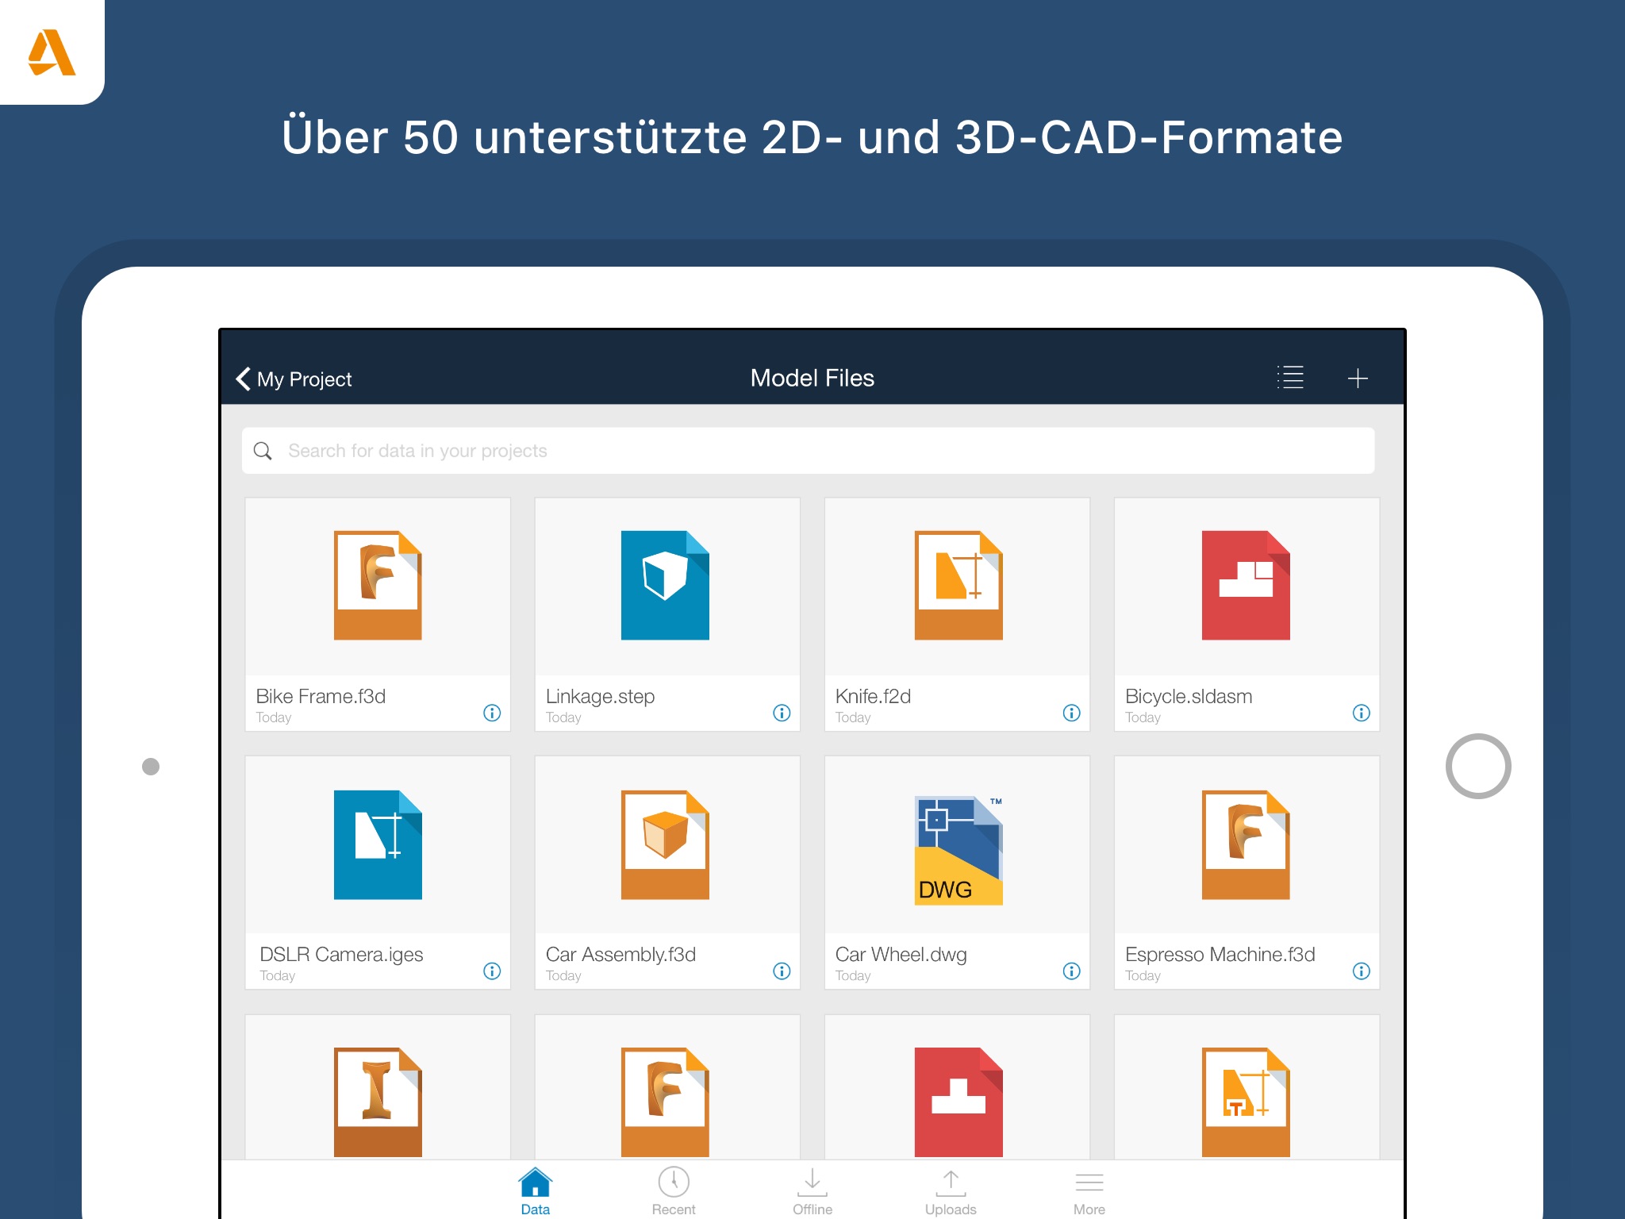1625x1219 pixels.
Task: Open info for Espresso Machine.f3d
Action: 1361,971
